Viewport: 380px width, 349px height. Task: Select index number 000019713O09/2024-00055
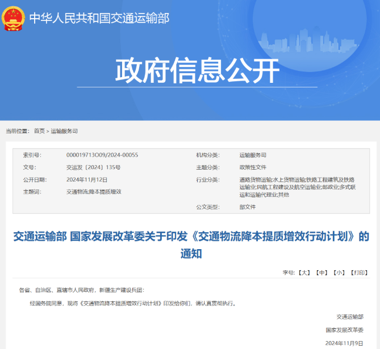click(102, 155)
